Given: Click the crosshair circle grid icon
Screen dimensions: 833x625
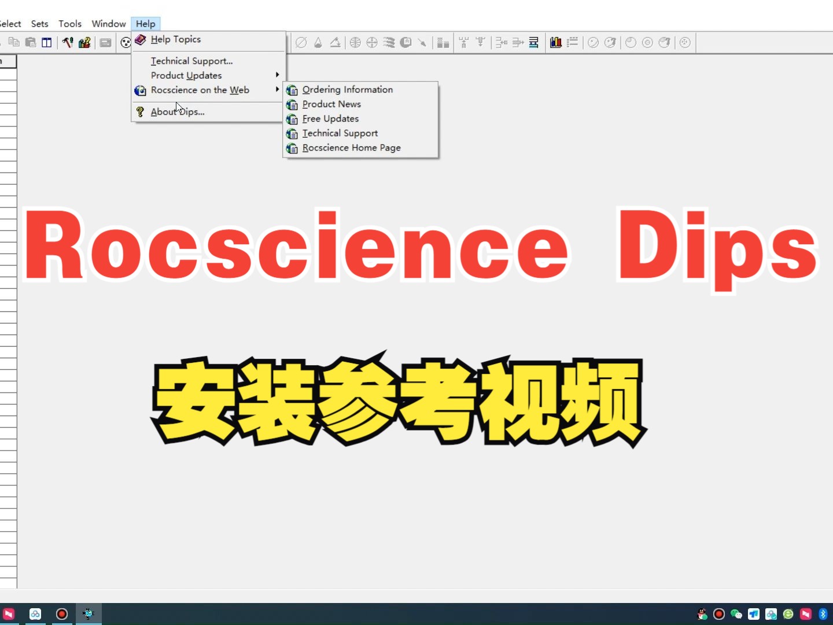Looking at the screenshot, I should pos(372,42).
